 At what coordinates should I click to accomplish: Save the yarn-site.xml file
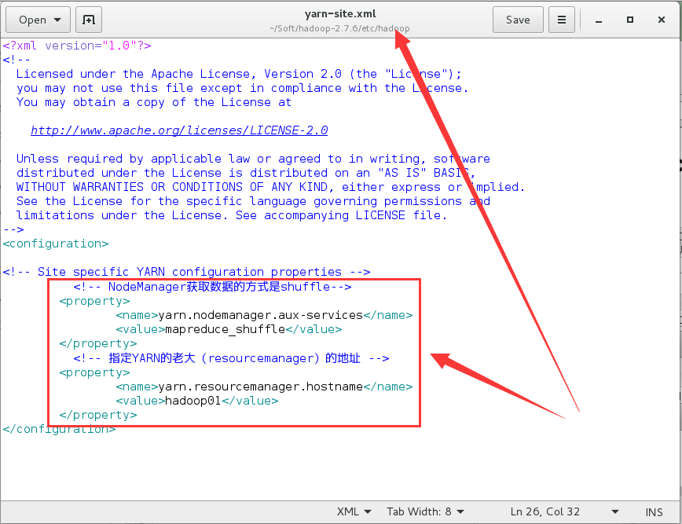(x=518, y=20)
